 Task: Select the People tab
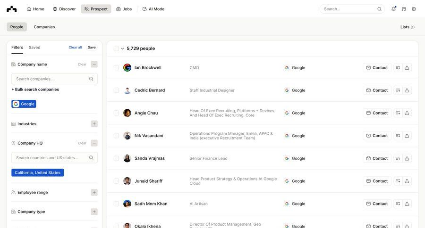17,27
